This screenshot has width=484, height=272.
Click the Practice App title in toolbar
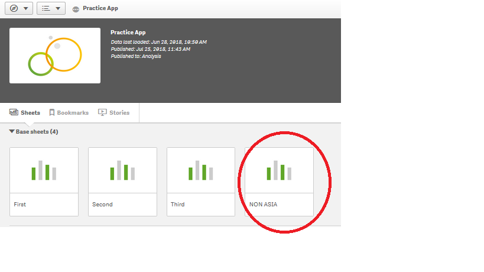[x=100, y=8]
